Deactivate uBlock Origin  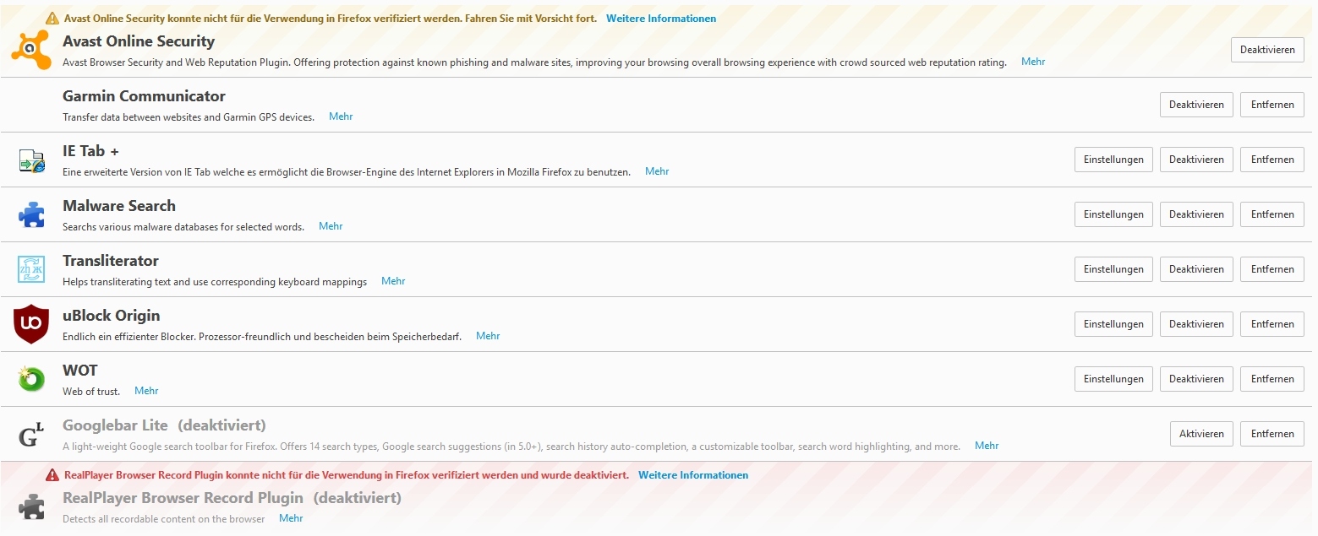click(x=1196, y=324)
